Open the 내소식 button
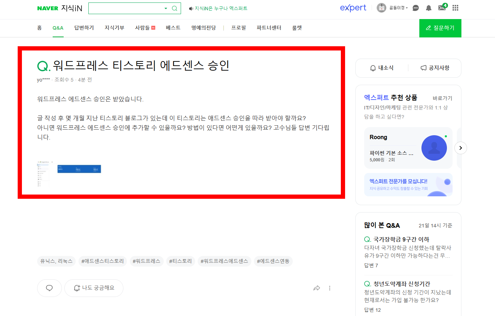 (x=382, y=68)
